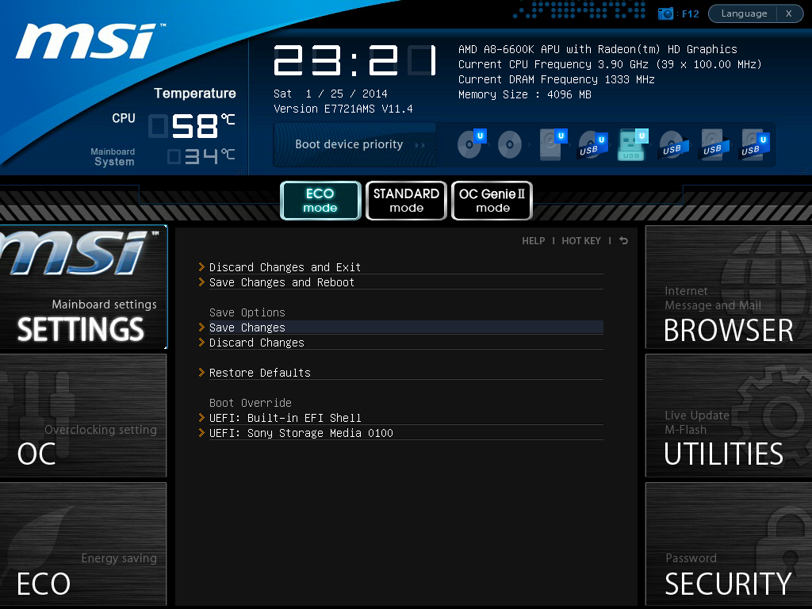Click the arrow beside Discard Changes and Exit

click(201, 266)
